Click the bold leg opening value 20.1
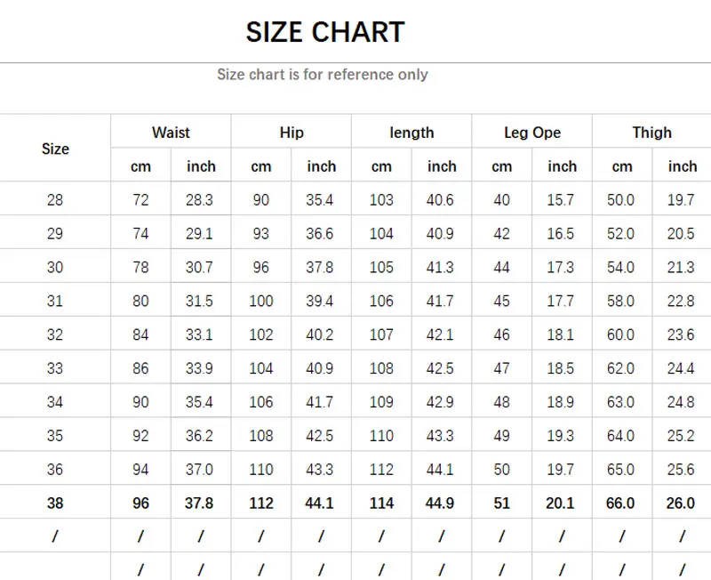Viewport: 711px width, 580px height. [561, 503]
